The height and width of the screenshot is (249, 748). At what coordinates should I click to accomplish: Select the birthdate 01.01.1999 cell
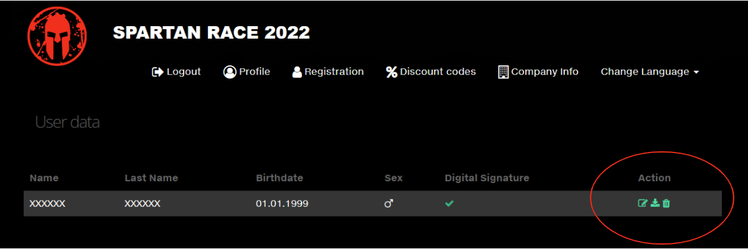tap(282, 204)
